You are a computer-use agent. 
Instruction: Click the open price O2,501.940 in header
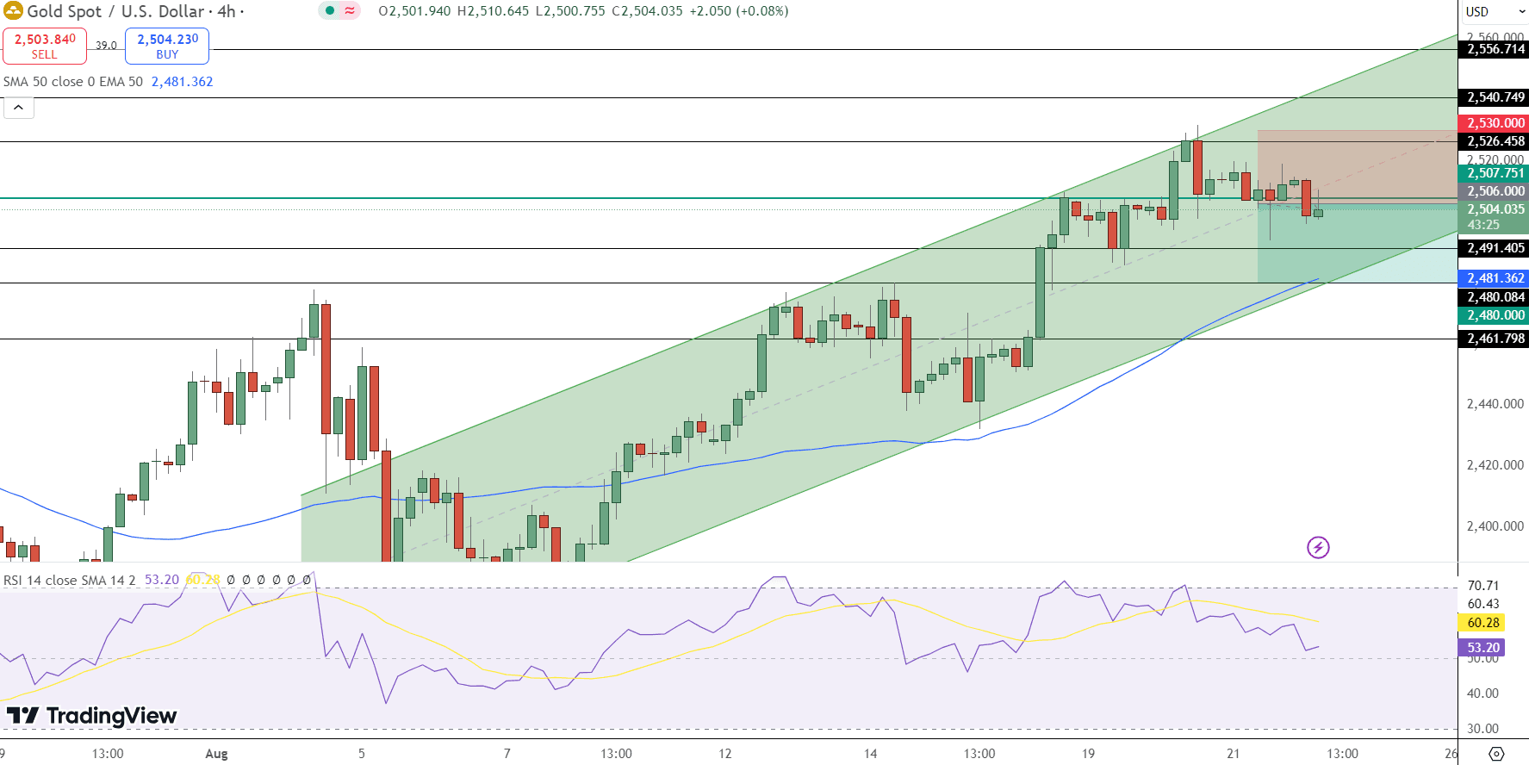414,11
